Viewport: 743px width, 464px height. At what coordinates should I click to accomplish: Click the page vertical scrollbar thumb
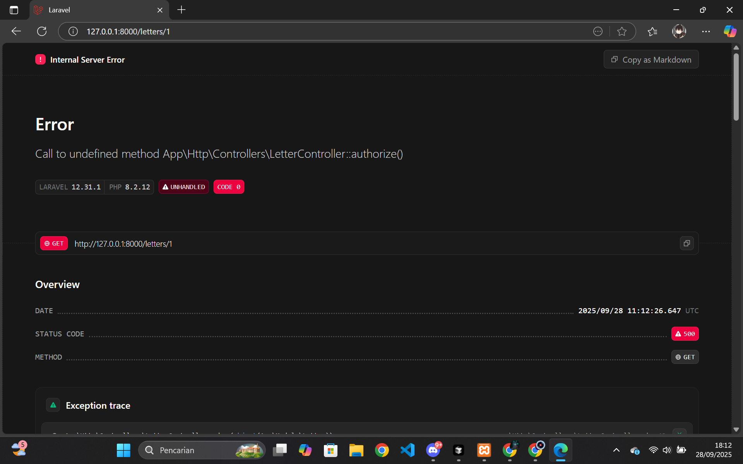pos(736,87)
